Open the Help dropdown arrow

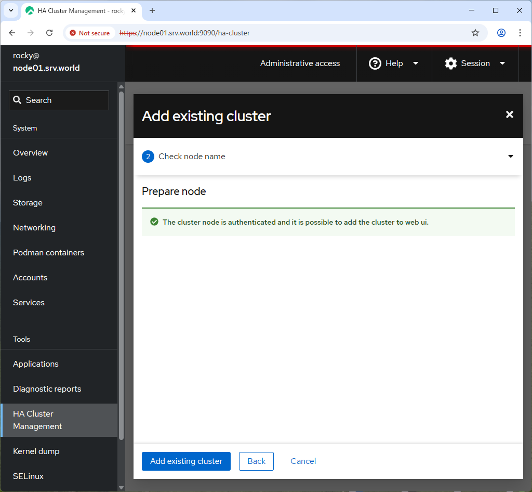(416, 63)
